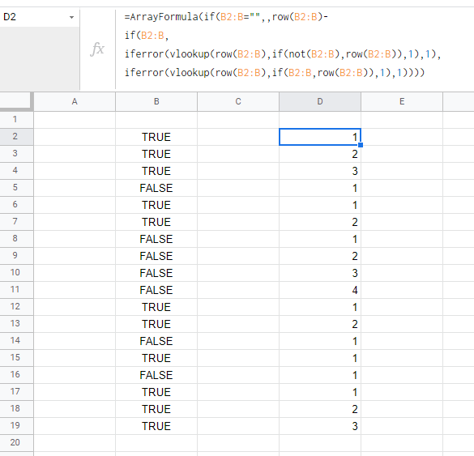
Task: Select column E header
Action: [x=402, y=101]
